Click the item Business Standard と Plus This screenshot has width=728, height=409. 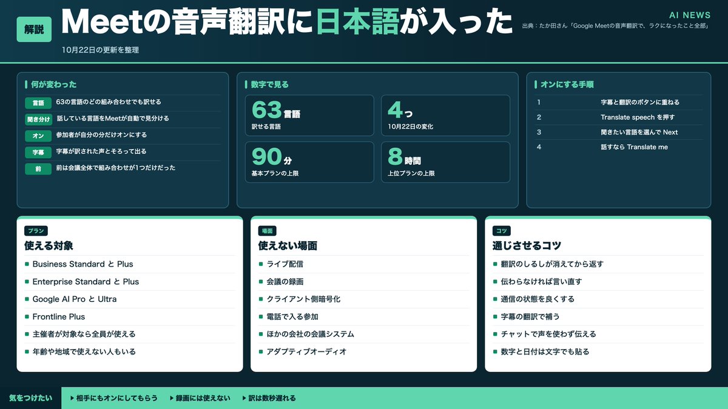point(83,264)
